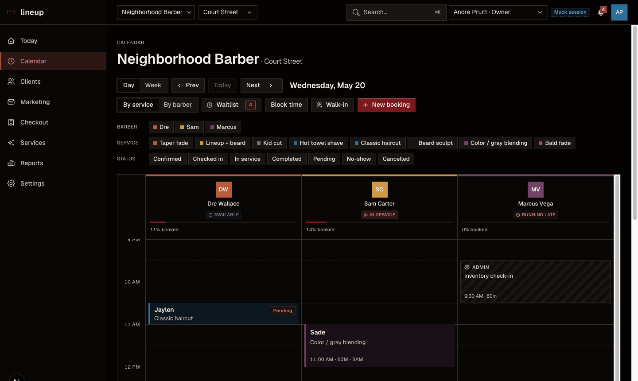Toggle the Marcus barber filter
Viewport: 638px width, 381px height.
[x=223, y=127]
